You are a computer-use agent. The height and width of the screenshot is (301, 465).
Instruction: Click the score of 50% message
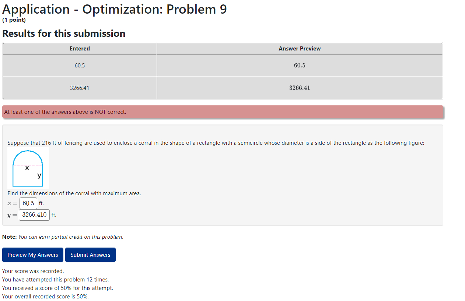58,288
